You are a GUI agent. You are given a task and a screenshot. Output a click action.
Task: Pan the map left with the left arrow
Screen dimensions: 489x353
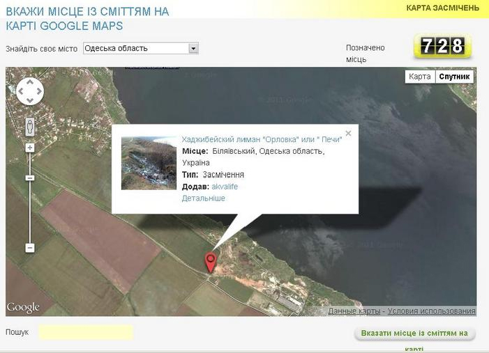[21, 91]
